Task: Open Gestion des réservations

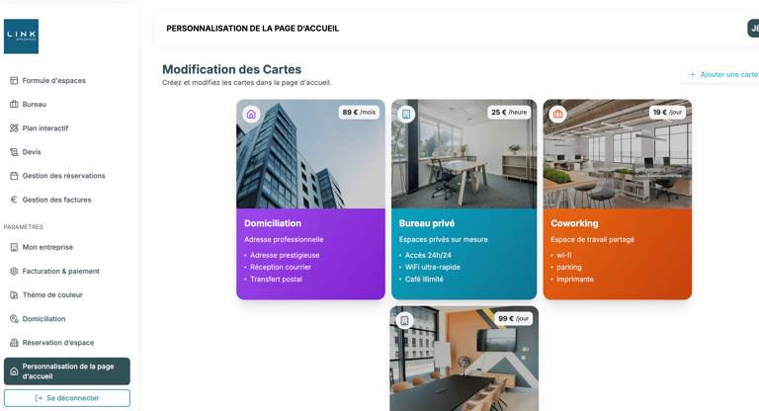Action: click(x=63, y=176)
